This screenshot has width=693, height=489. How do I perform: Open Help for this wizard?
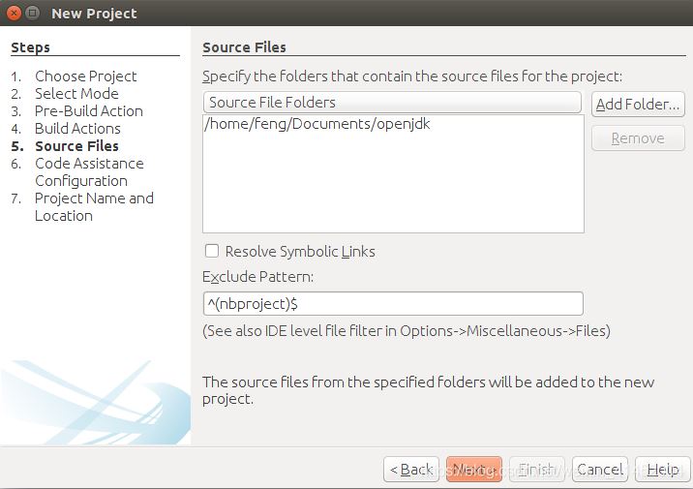662,470
